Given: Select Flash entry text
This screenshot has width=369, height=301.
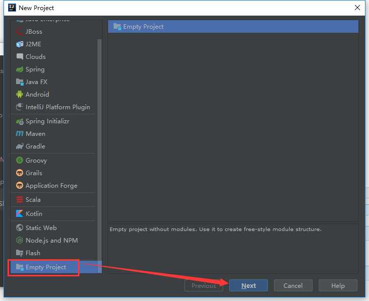Looking at the screenshot, I should coord(33,253).
